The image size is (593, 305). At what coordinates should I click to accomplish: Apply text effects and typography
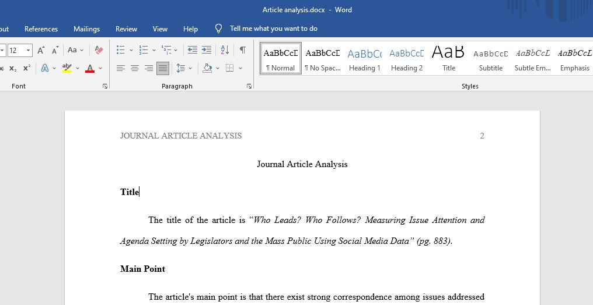(x=44, y=68)
